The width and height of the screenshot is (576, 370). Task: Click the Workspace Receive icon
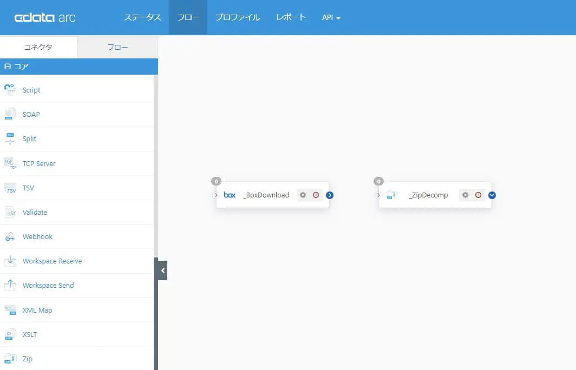(10, 261)
